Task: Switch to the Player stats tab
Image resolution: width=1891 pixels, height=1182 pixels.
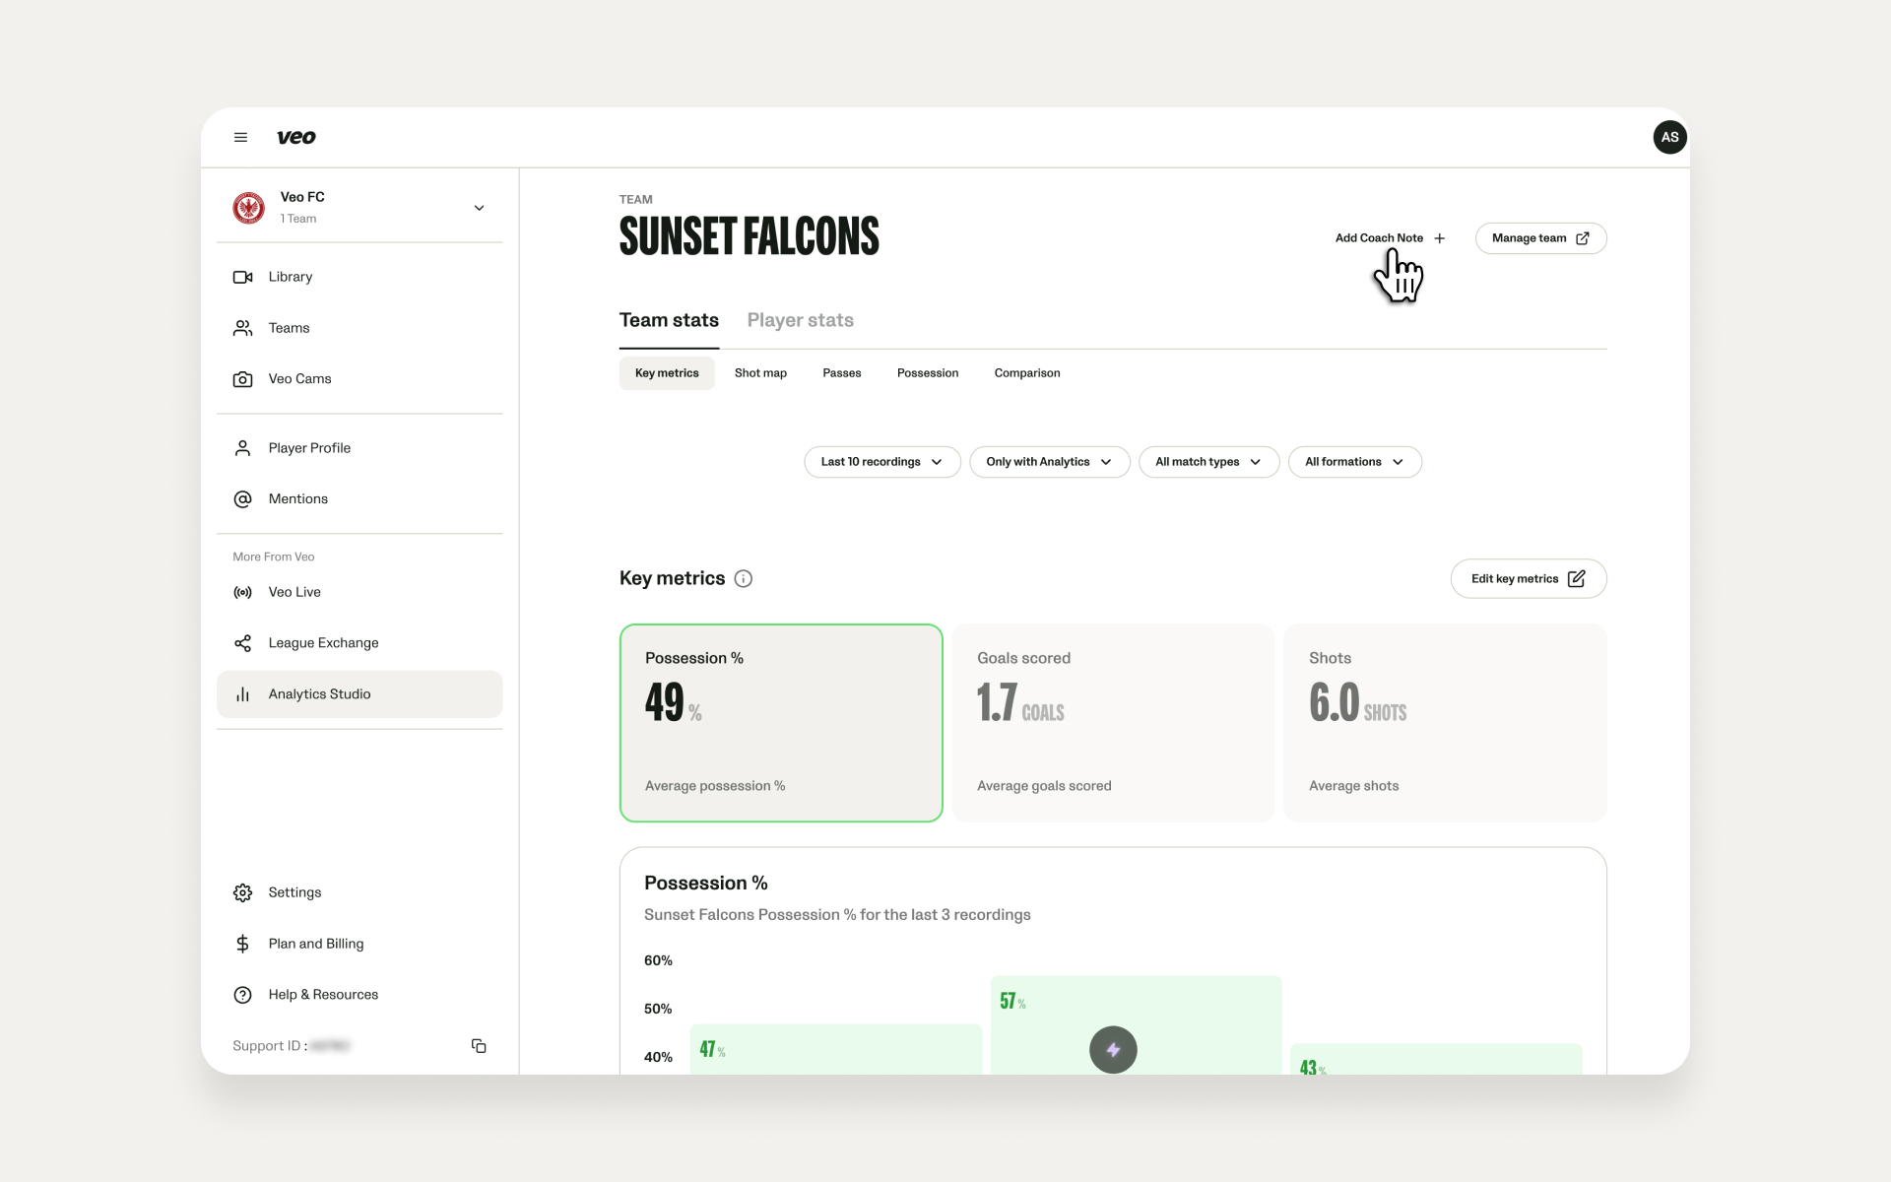Action: tap(800, 321)
